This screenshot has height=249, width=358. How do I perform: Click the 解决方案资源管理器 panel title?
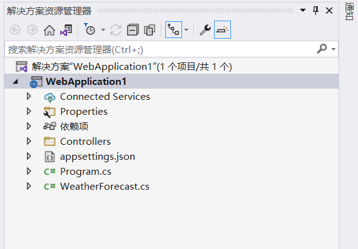[49, 11]
